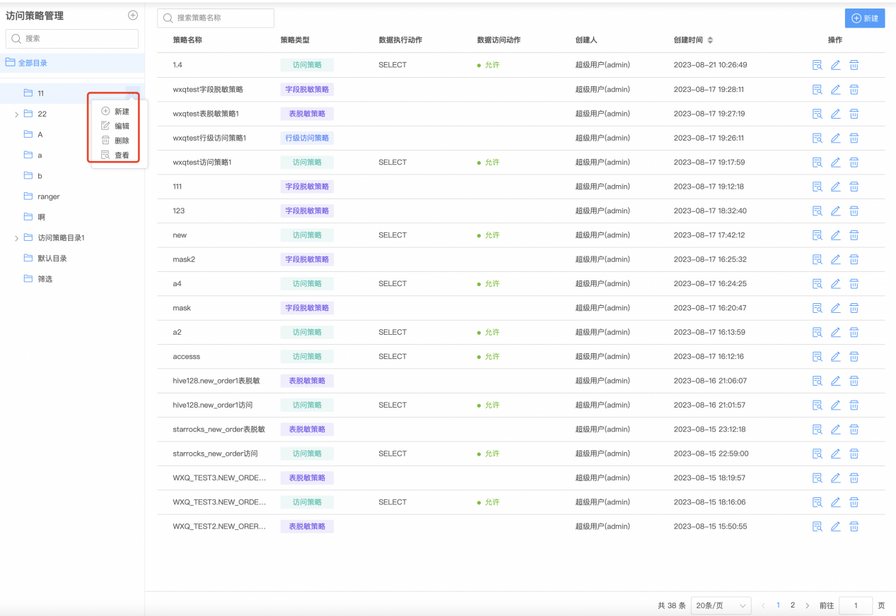View icon for policy new
The image size is (896, 616).
[x=817, y=235]
